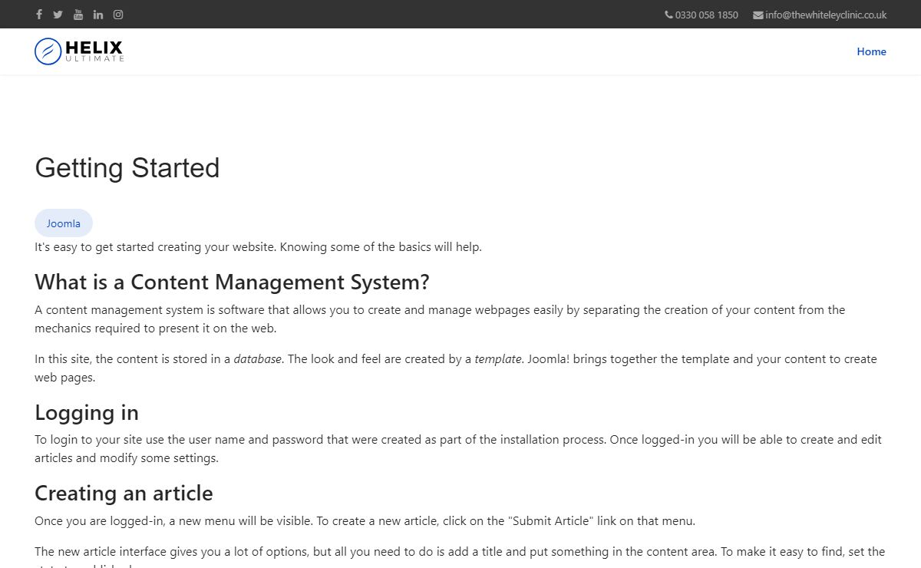
Task: Click phone number 0330 058 1850
Action: 707,15
